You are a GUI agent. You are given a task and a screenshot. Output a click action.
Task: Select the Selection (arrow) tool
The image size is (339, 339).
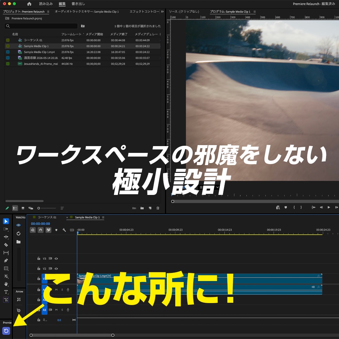(6, 221)
